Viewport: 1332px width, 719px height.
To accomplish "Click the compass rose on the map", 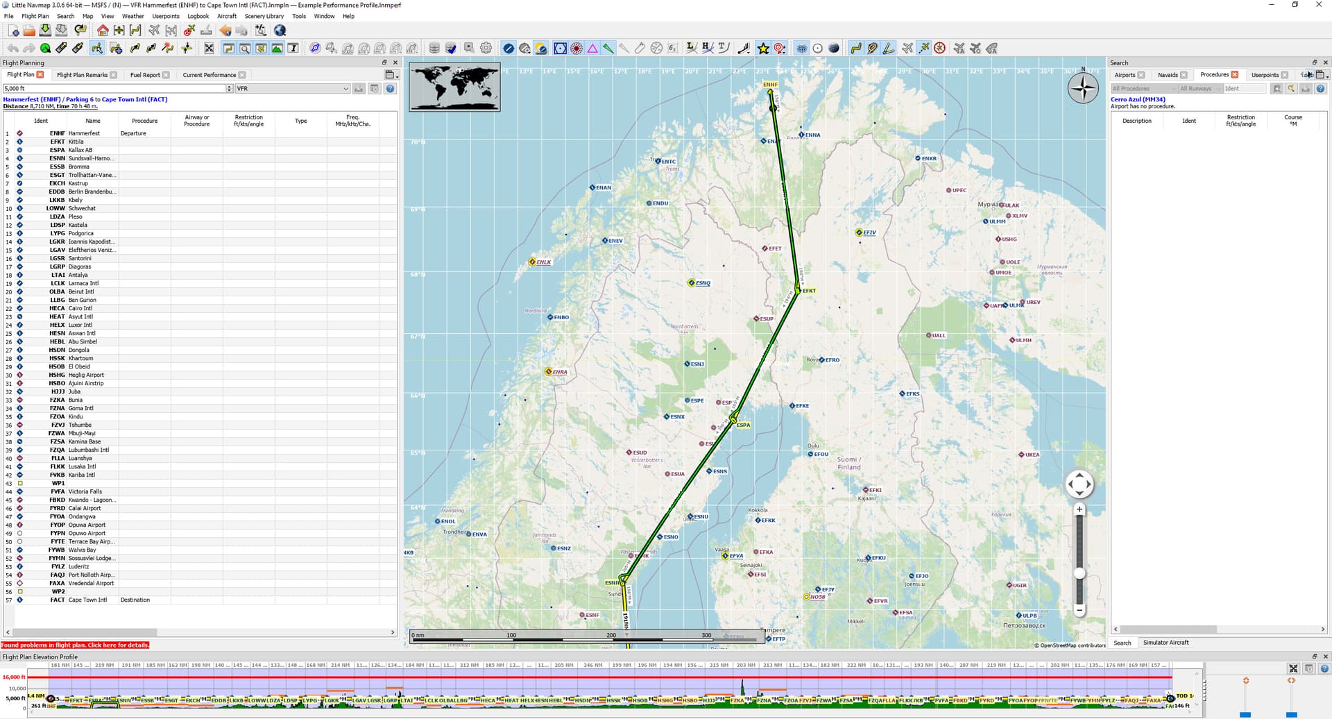I will (x=1082, y=88).
